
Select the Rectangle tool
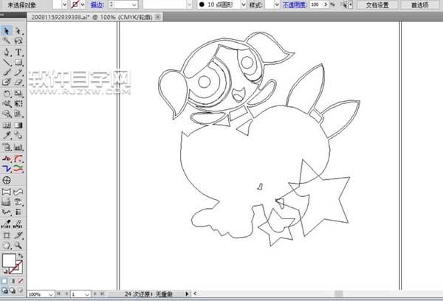(18, 63)
